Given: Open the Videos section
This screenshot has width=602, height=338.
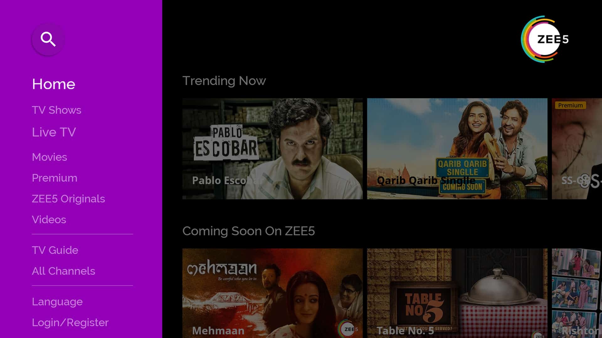Looking at the screenshot, I should click(x=49, y=219).
